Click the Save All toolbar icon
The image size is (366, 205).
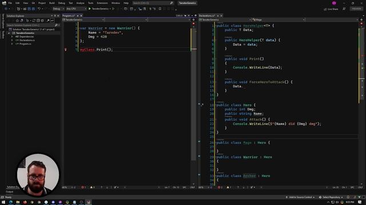coord(33,9)
